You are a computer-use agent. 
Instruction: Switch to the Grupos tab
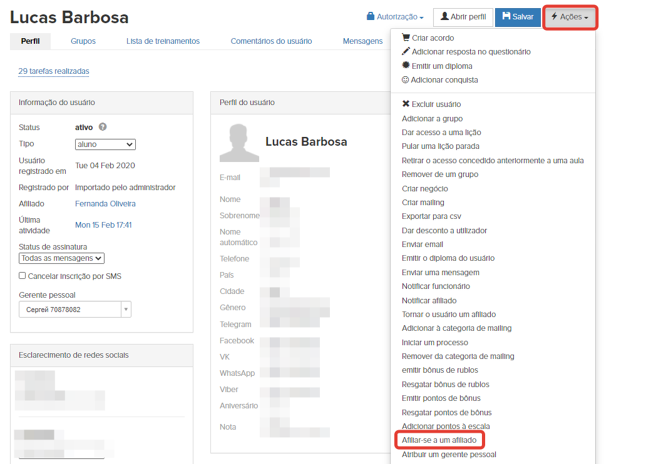click(83, 41)
